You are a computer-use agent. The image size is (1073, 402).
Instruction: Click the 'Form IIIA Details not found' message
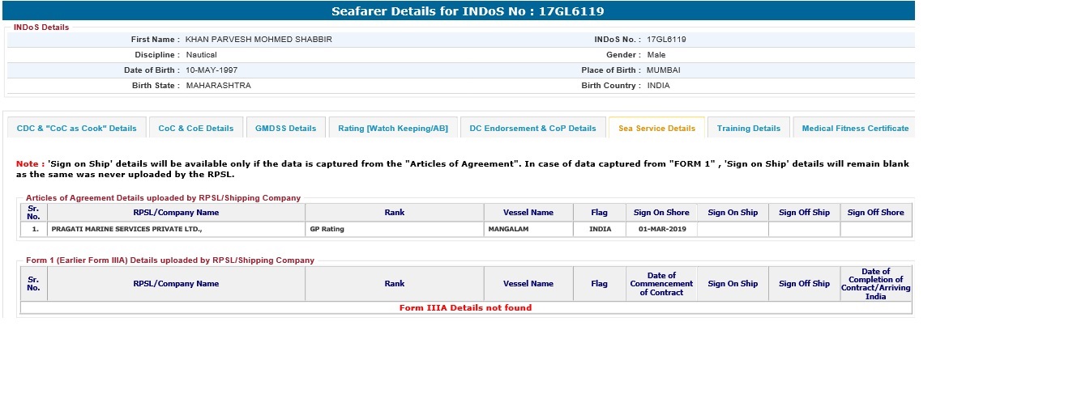click(465, 308)
